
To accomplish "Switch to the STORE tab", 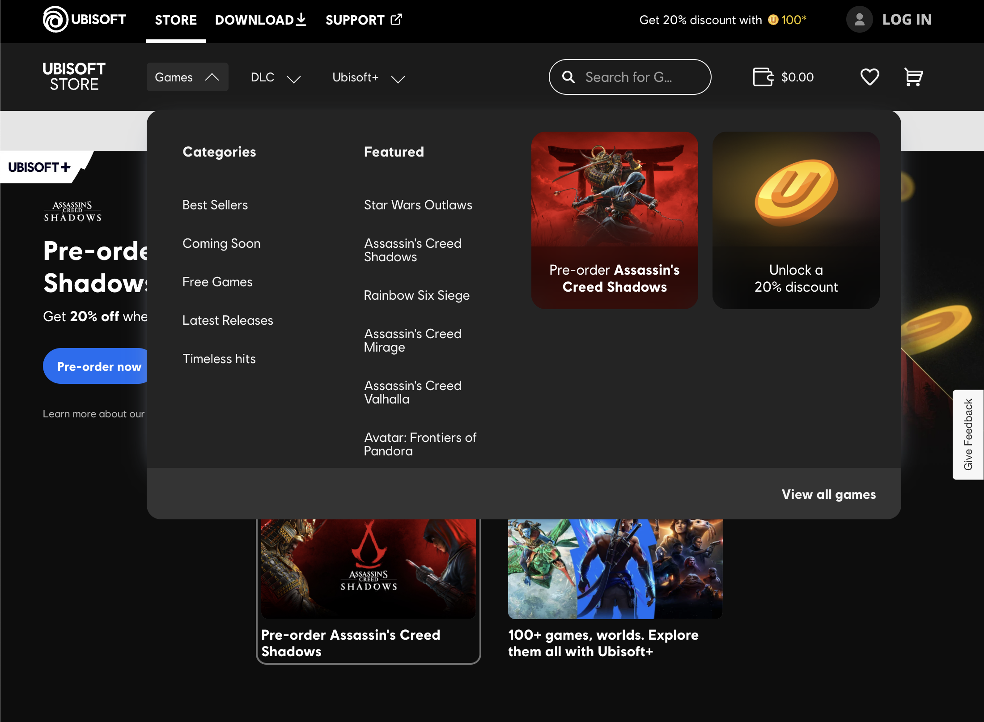I will click(x=175, y=20).
